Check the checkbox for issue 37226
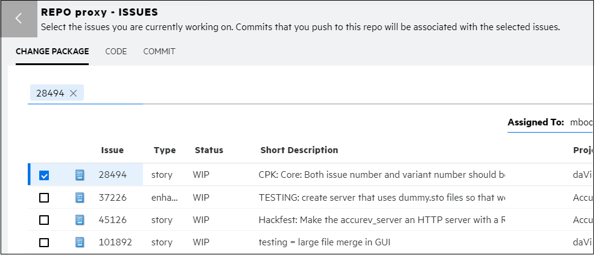This screenshot has width=595, height=255. pyautogui.click(x=44, y=198)
